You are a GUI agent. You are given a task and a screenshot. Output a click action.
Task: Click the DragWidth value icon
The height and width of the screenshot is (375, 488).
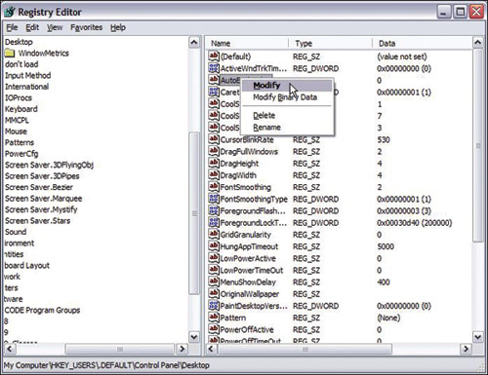pyautogui.click(x=214, y=175)
